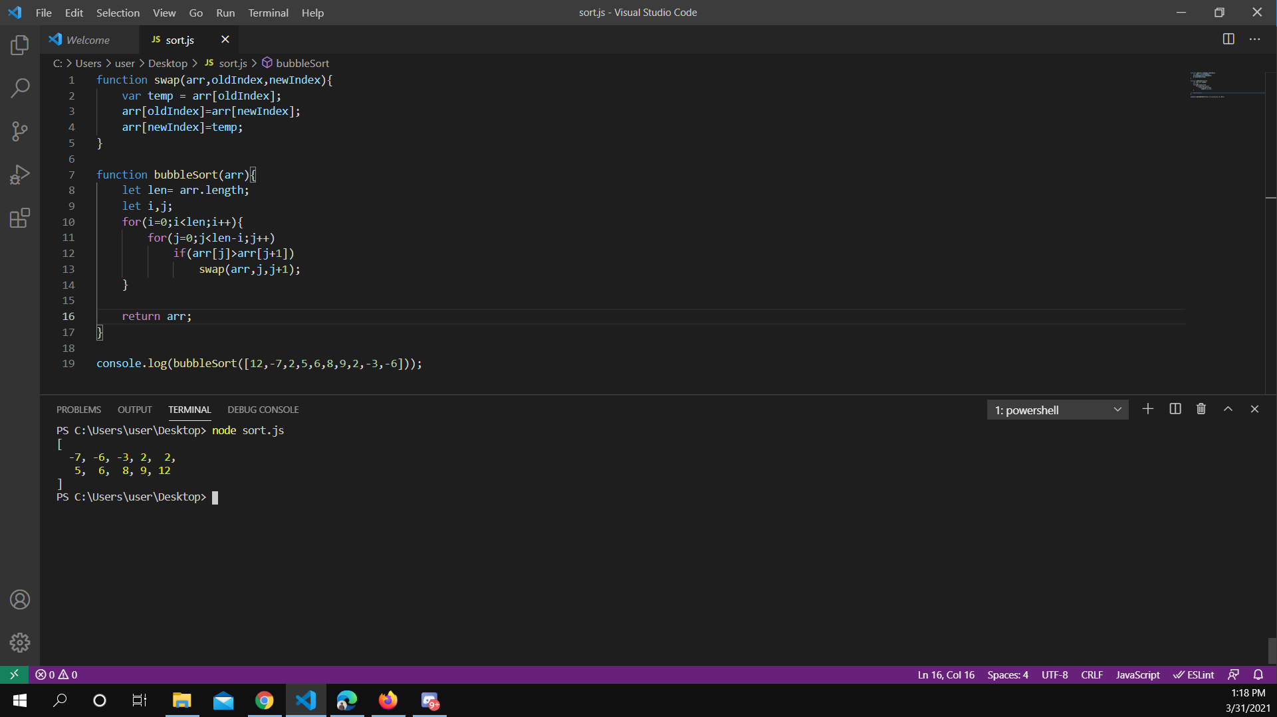Click the Split Editor Right icon
This screenshot has width=1277, height=717.
click(1228, 39)
